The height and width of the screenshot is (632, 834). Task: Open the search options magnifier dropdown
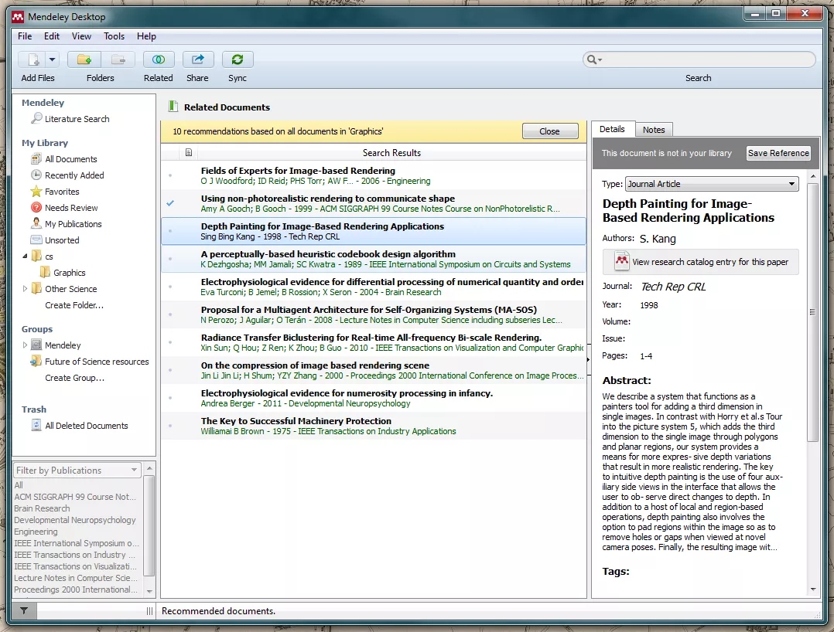593,59
